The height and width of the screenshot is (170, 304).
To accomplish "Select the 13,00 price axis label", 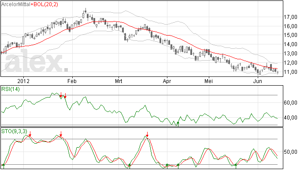I will [x=290, y=54].
